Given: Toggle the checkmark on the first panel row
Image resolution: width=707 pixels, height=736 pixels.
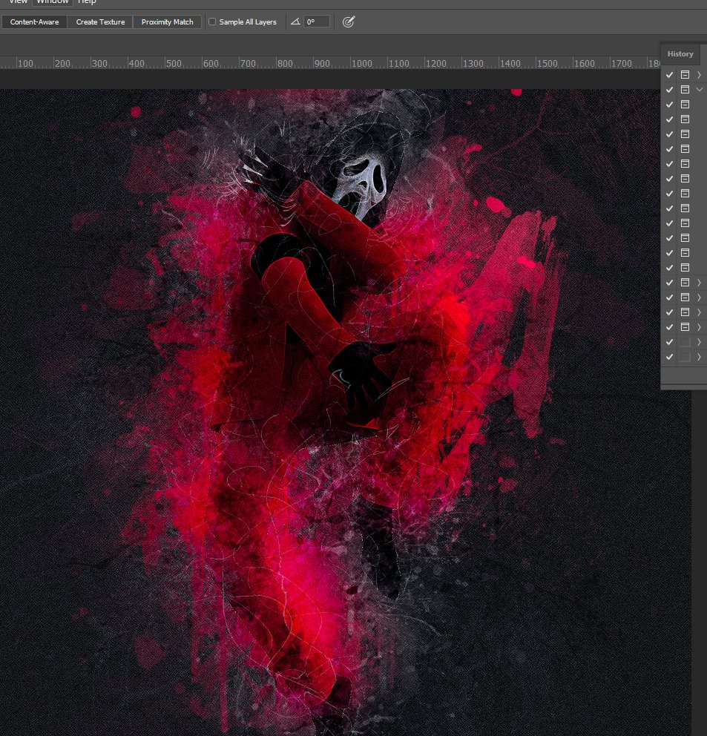Looking at the screenshot, I should coord(669,75).
